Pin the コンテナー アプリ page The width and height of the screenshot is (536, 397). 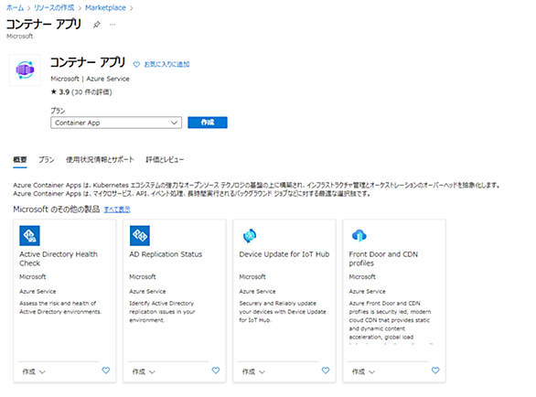coord(97,25)
